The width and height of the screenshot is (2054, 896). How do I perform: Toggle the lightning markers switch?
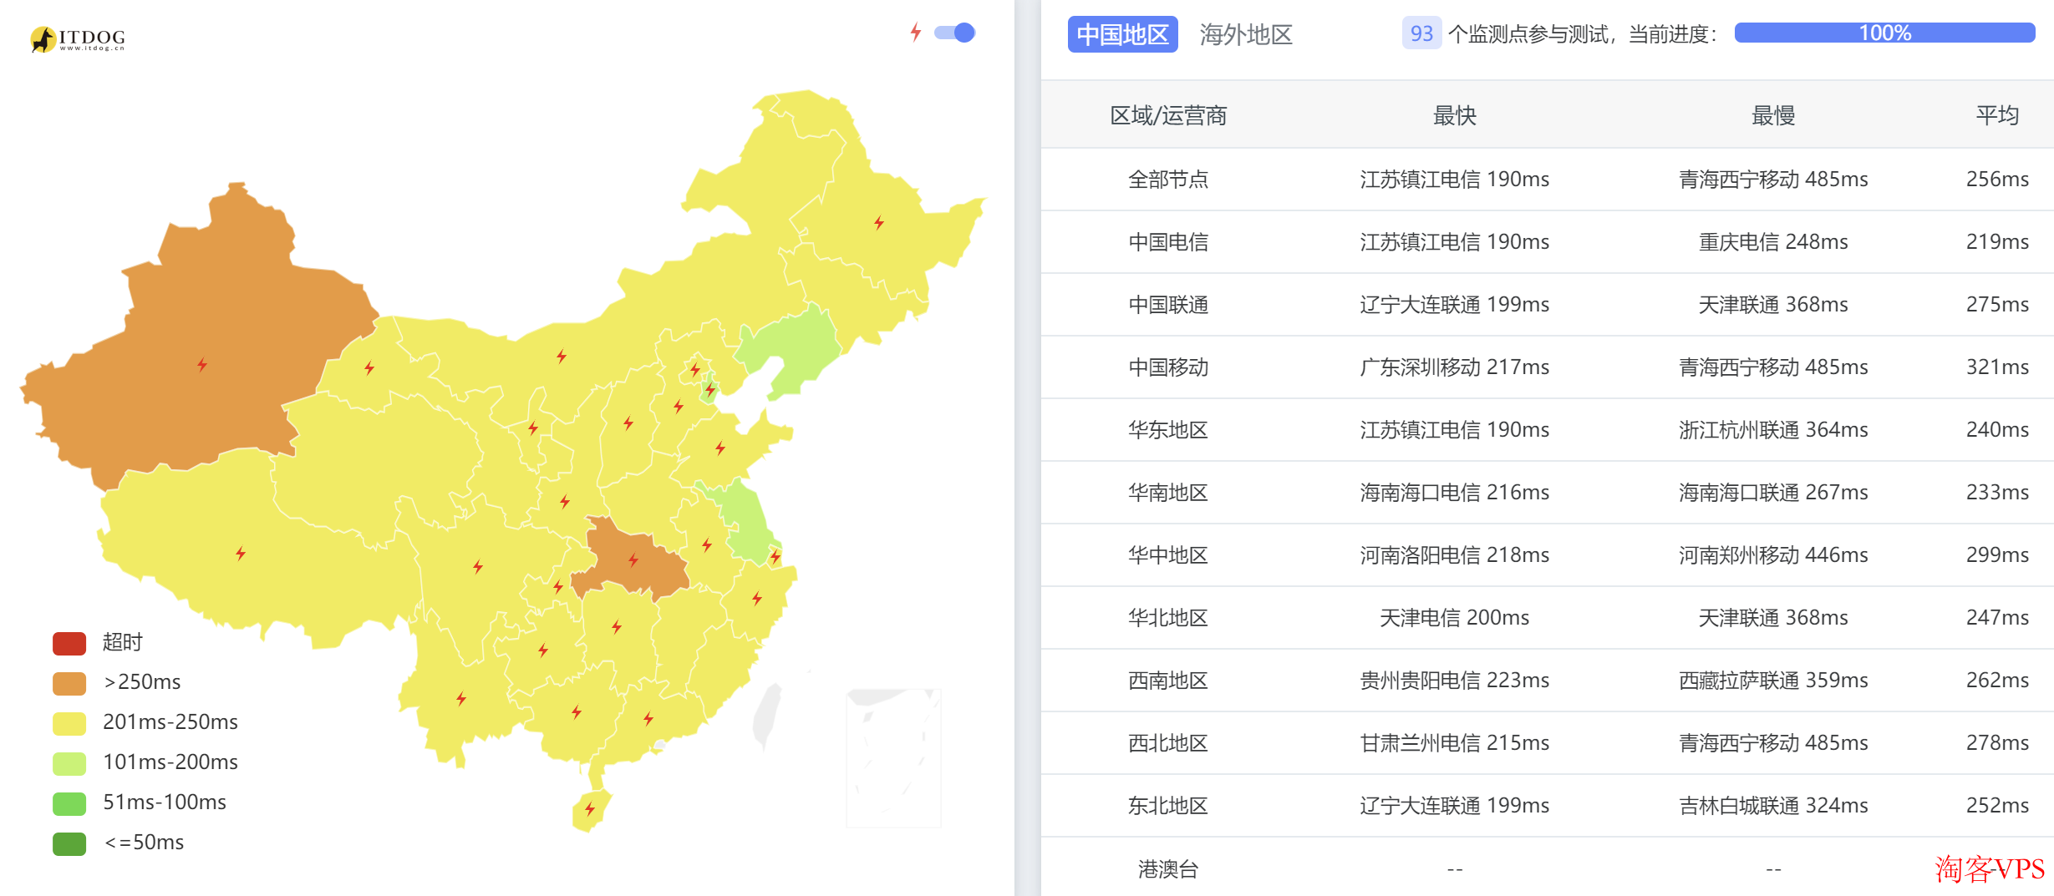(x=954, y=33)
